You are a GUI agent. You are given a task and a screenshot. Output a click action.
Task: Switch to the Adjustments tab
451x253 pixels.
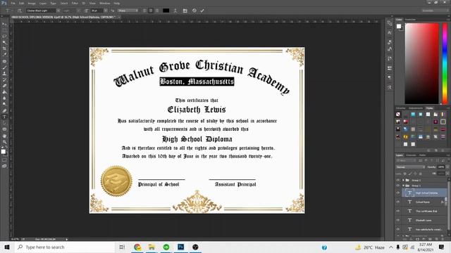click(x=416, y=108)
